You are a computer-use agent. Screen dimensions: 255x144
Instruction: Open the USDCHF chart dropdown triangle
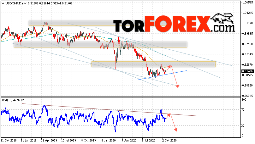point(3,3)
